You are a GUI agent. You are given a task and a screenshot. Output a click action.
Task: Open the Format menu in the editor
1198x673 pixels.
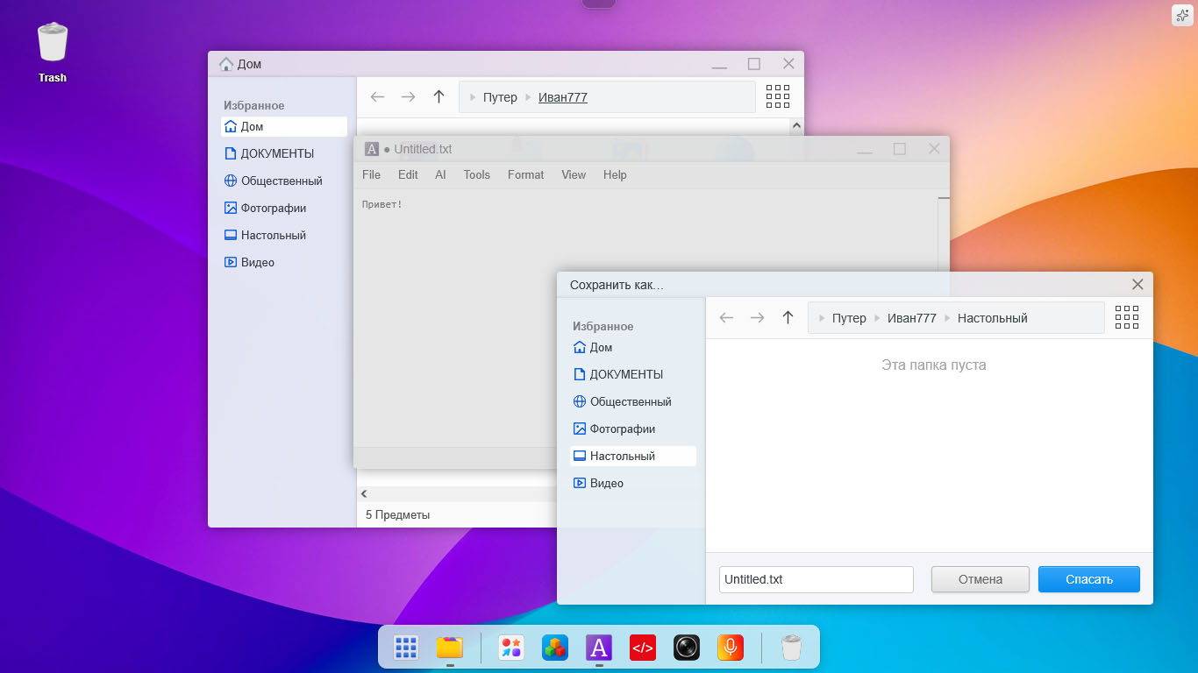click(526, 174)
